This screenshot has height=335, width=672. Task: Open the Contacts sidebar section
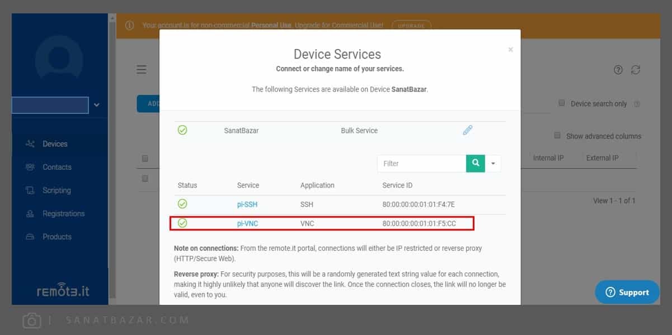click(57, 167)
